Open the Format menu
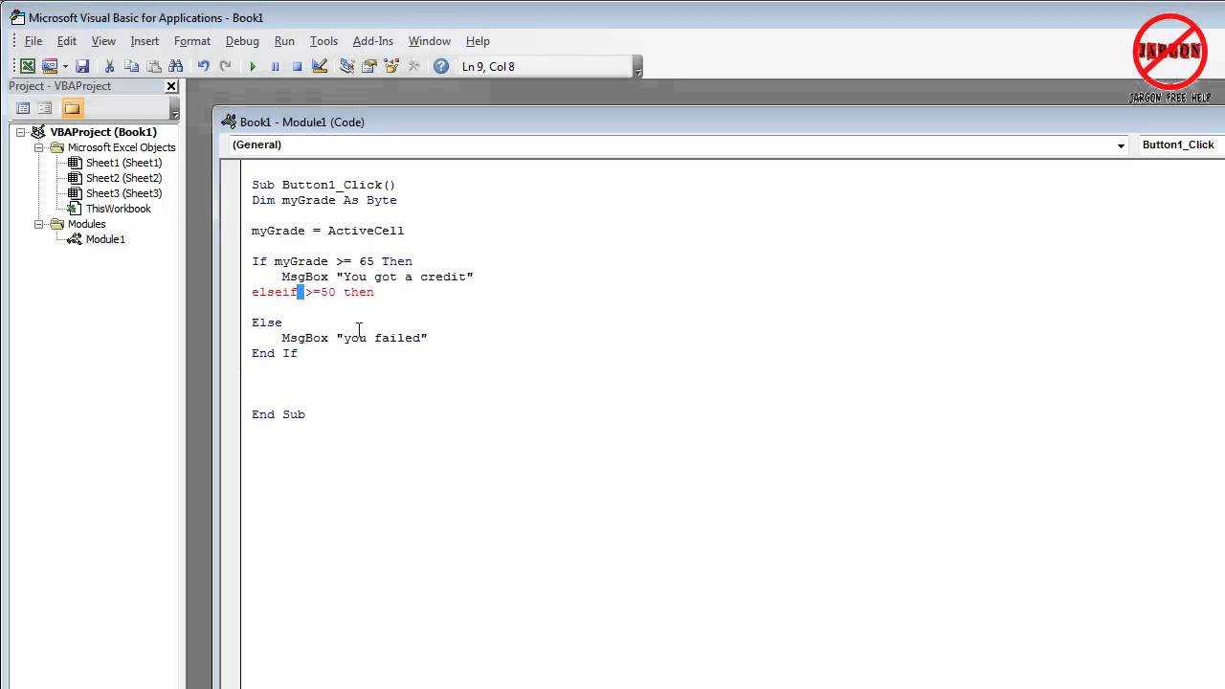The height and width of the screenshot is (689, 1225). 192,41
